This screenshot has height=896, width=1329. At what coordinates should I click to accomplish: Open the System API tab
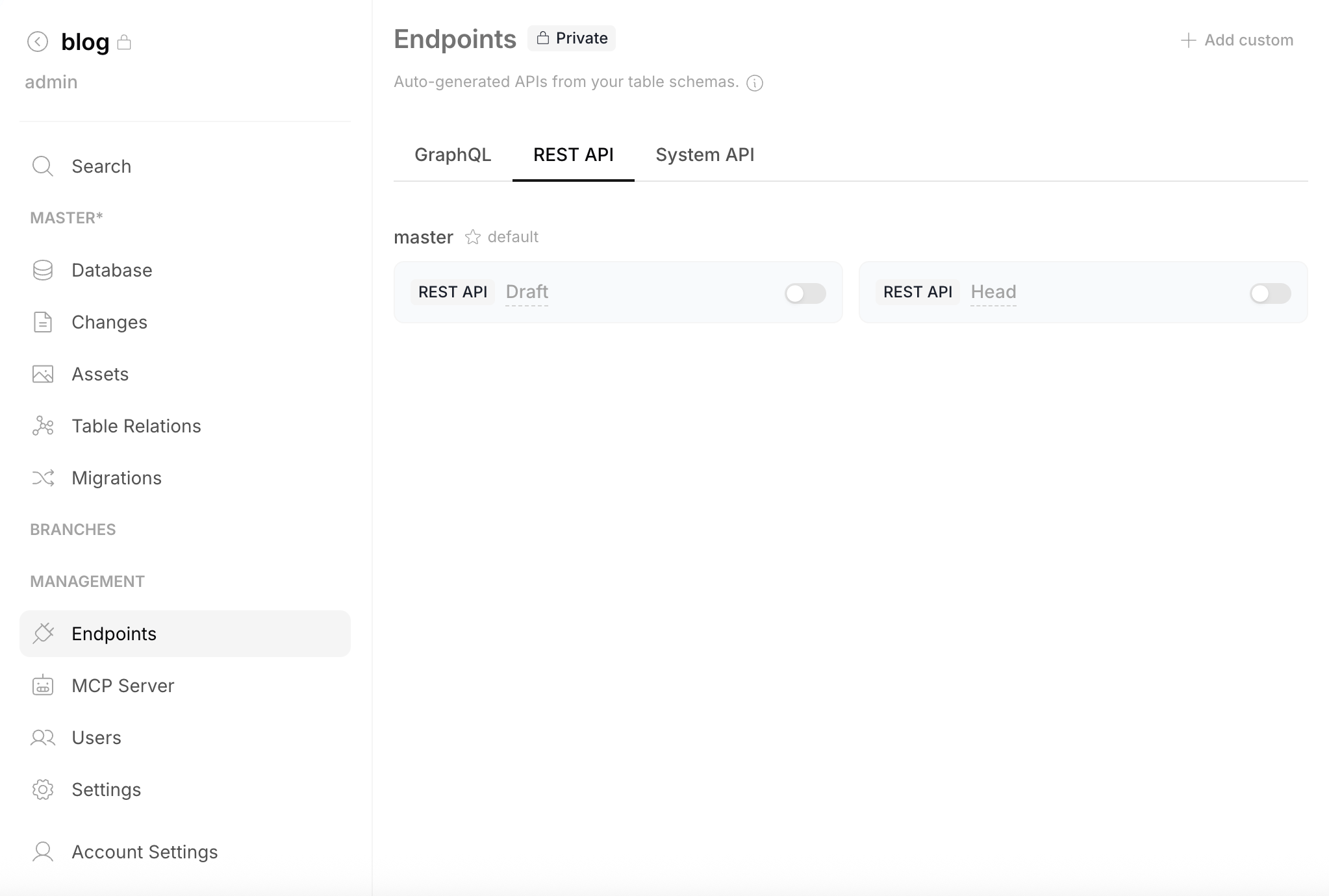click(x=704, y=155)
